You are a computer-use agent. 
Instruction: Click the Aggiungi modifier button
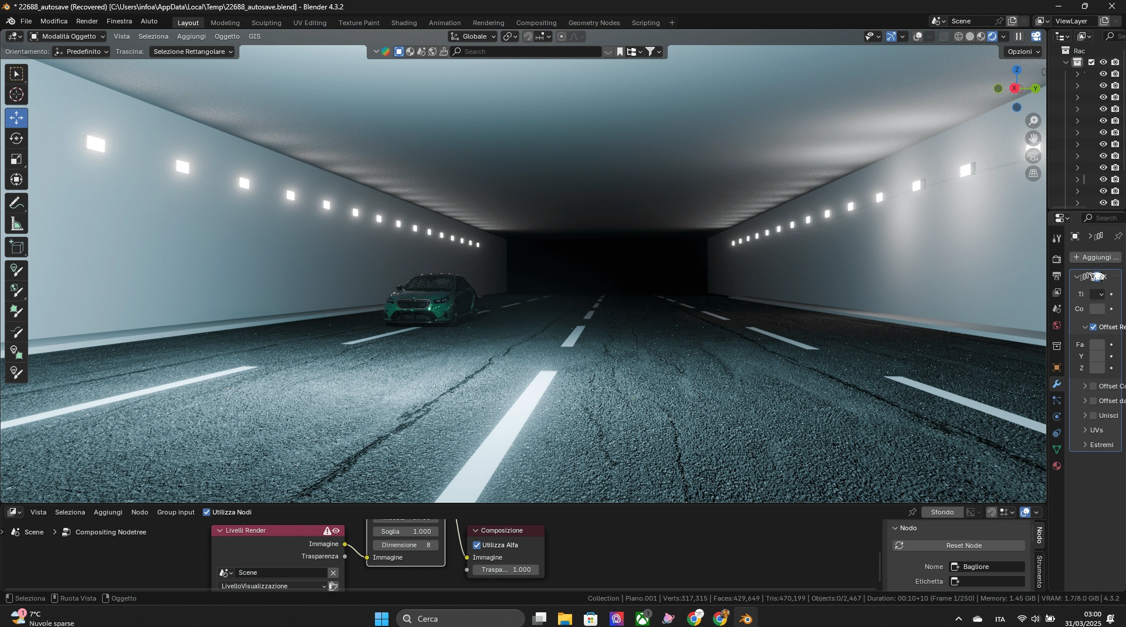[x=1095, y=257]
